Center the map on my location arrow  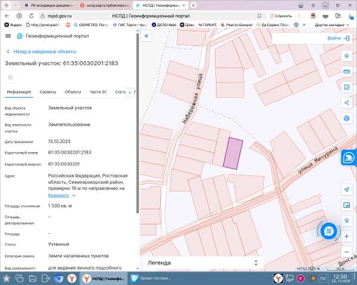(x=346, y=189)
